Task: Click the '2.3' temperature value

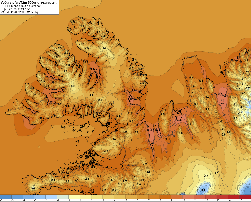Action: pos(248,71)
